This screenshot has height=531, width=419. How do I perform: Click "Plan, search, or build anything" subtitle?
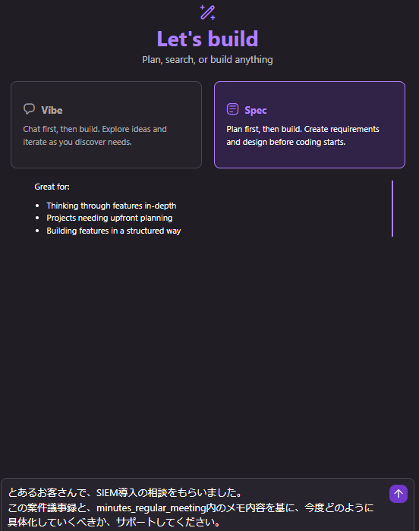coord(207,60)
